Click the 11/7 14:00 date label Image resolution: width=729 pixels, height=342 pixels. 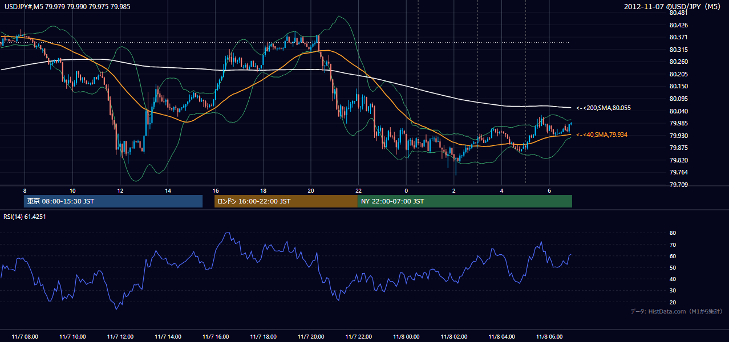(x=168, y=337)
